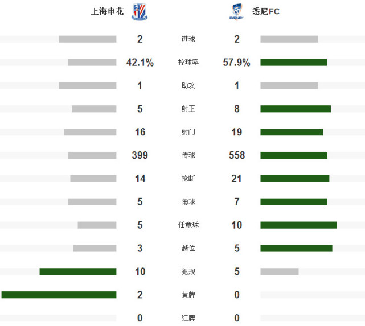Select the 进球 stat label
Screen dimensions: 365x326
pos(188,39)
